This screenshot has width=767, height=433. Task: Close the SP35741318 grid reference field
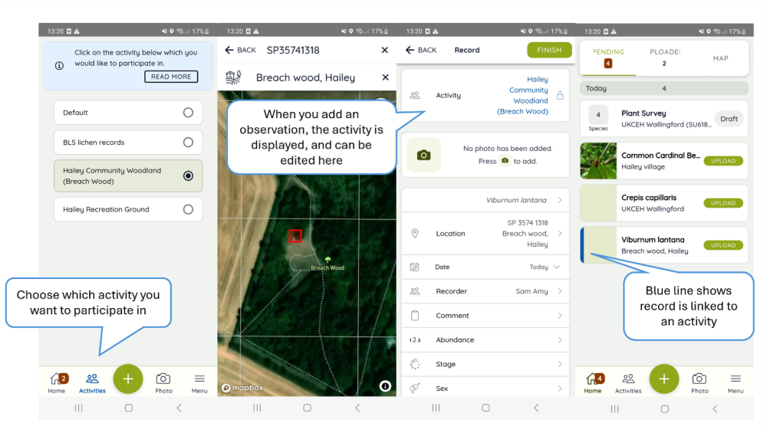tap(384, 50)
